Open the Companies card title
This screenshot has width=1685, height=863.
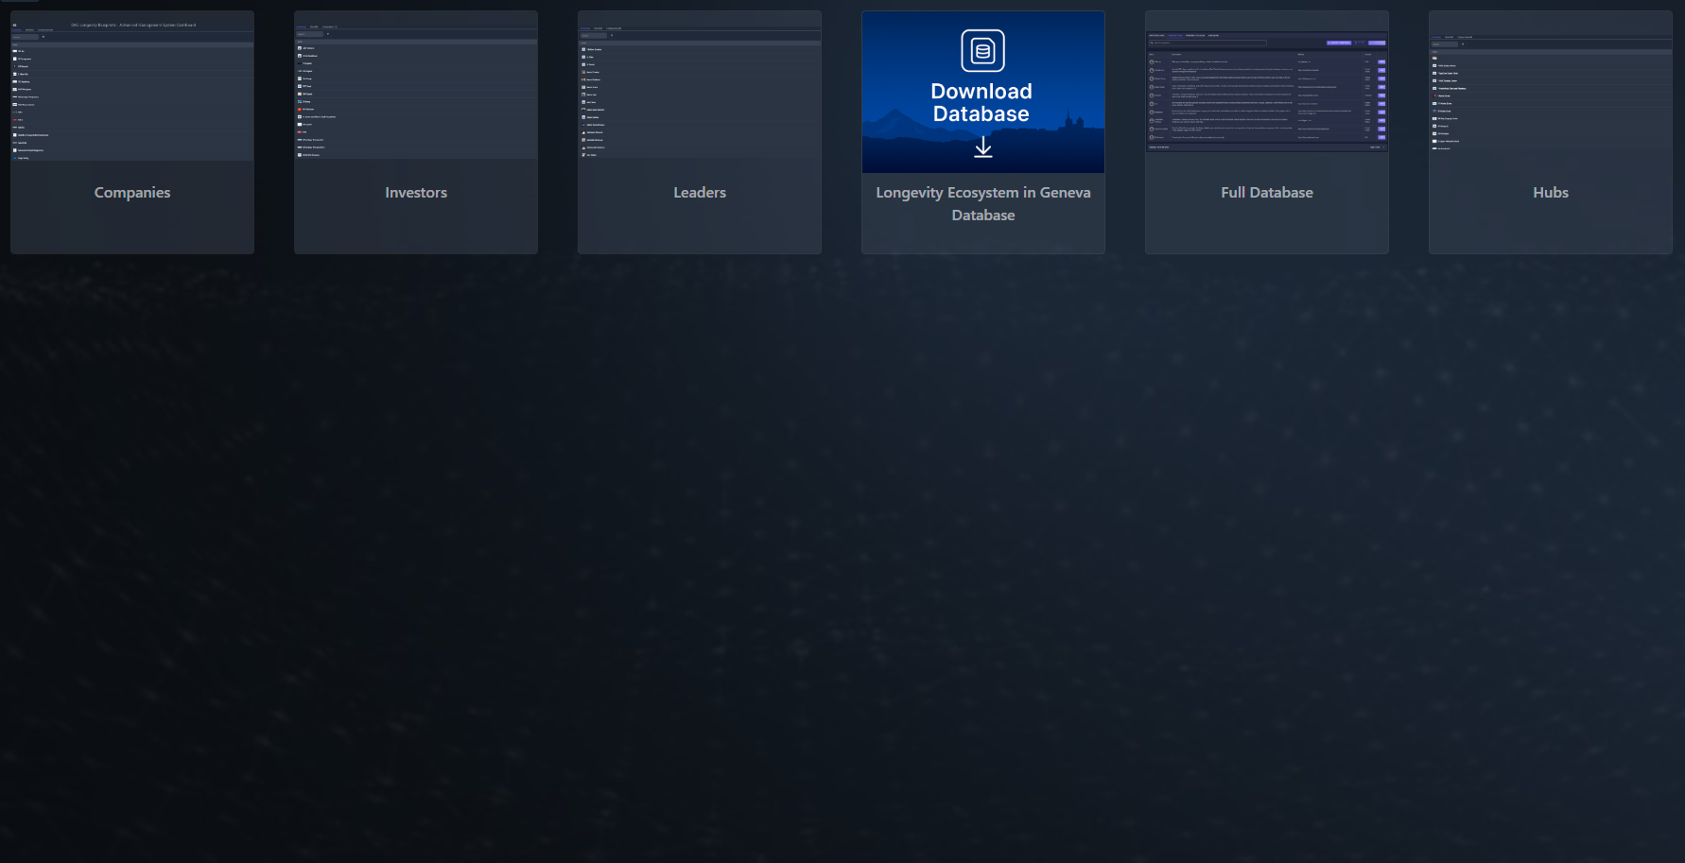click(132, 192)
